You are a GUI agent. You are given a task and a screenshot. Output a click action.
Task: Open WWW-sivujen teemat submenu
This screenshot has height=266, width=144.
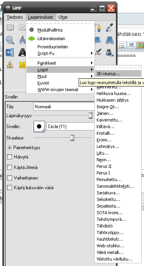tap(60, 90)
